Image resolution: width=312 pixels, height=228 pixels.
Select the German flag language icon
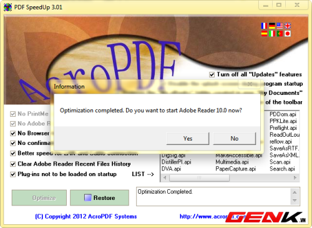click(272, 26)
